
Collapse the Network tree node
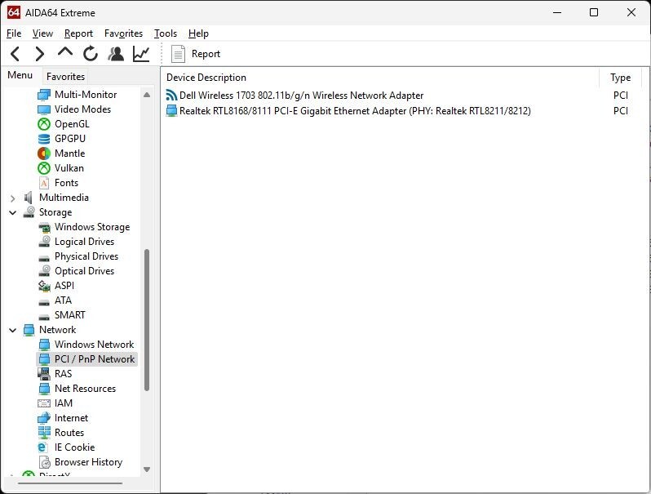coord(13,331)
